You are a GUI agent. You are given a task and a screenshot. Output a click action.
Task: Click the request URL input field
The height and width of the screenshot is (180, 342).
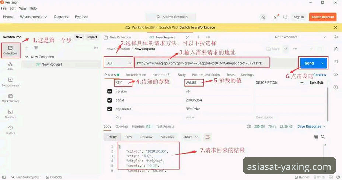click(202, 63)
